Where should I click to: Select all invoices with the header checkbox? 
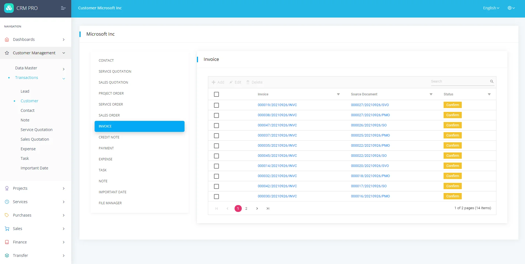(x=216, y=94)
